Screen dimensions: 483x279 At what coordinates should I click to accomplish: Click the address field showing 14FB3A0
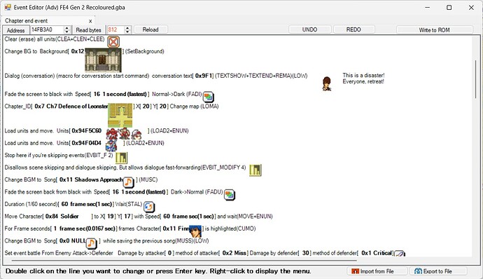(47, 29)
